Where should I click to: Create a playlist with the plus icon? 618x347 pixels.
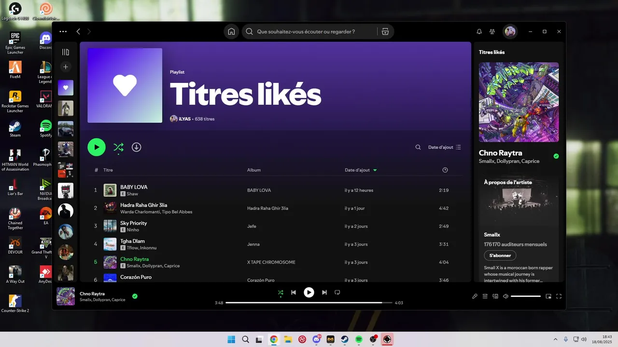66,67
